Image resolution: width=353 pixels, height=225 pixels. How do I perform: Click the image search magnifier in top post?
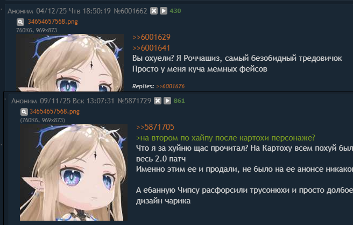(x=20, y=22)
